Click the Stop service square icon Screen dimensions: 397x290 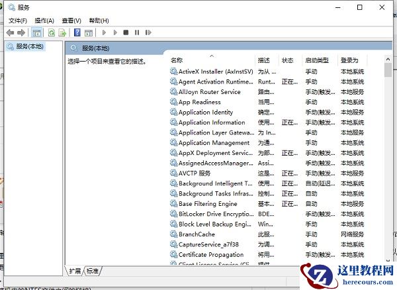tap(126, 32)
